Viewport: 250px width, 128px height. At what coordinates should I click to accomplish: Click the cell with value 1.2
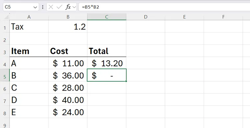click(x=68, y=26)
